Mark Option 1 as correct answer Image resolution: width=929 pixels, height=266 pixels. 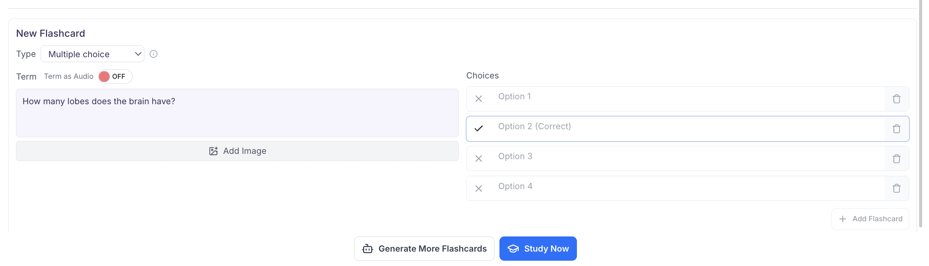click(x=479, y=99)
